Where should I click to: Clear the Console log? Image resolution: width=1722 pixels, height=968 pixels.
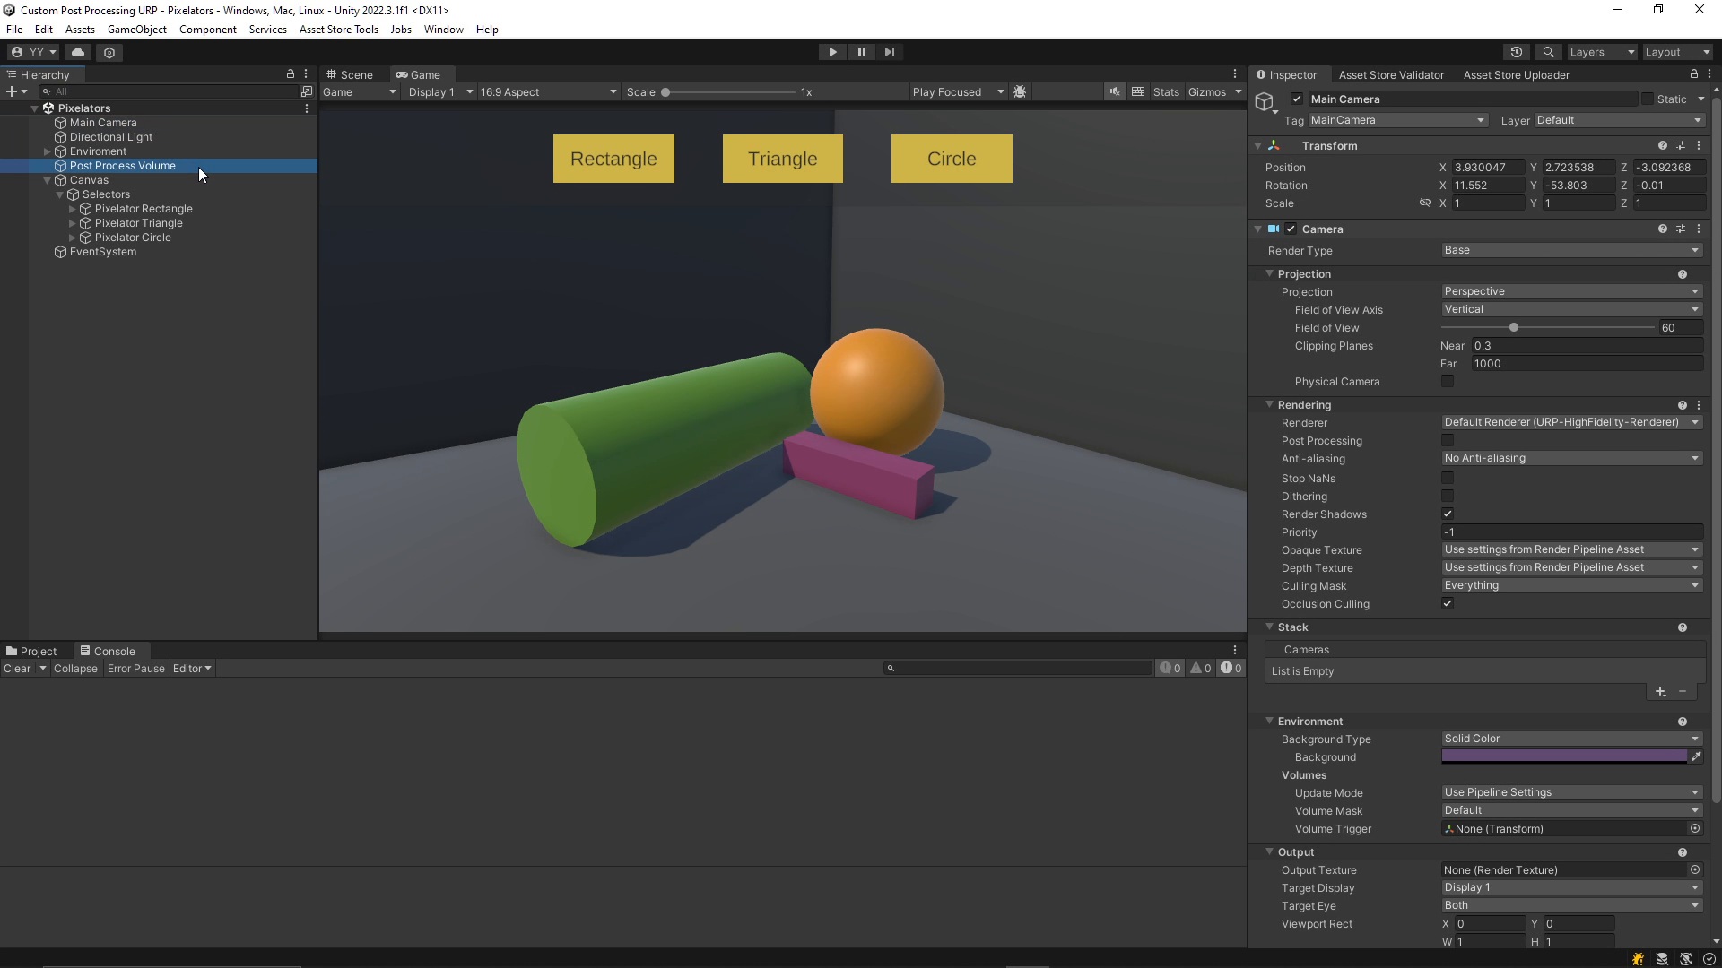[17, 669]
